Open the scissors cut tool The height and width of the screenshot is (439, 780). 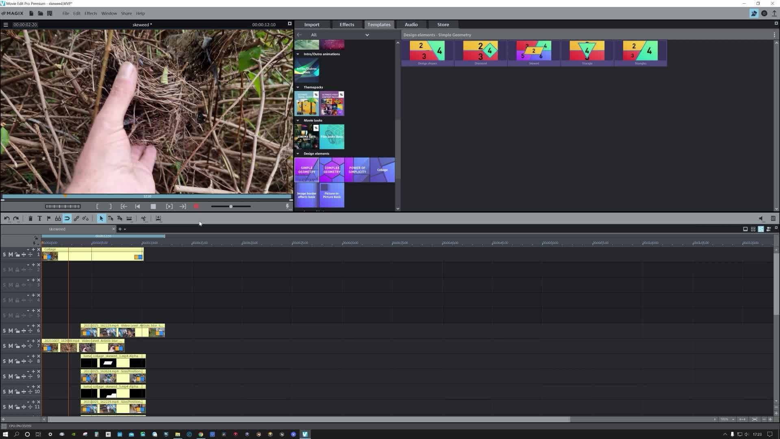tap(143, 219)
